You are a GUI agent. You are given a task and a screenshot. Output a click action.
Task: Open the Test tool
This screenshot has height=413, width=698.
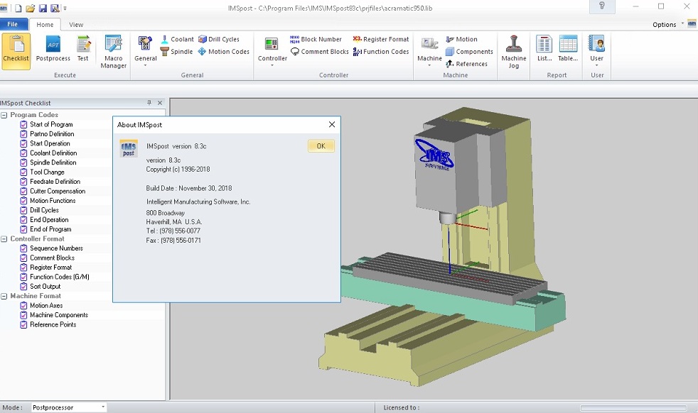click(82, 49)
